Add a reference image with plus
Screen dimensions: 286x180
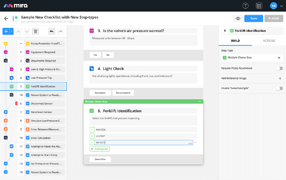[280, 78]
